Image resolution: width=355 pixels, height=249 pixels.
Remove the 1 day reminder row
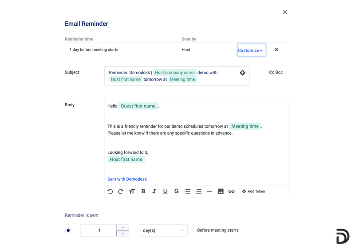(x=276, y=50)
